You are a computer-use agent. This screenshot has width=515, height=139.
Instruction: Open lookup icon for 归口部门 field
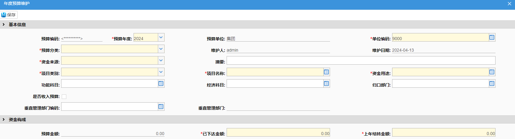click(492, 83)
